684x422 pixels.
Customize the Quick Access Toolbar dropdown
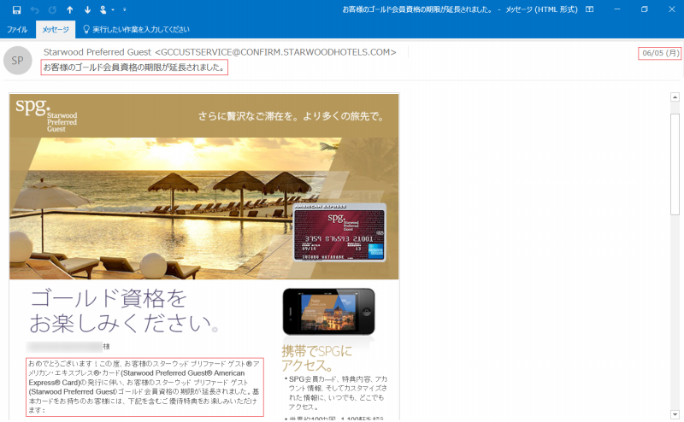pos(125,9)
